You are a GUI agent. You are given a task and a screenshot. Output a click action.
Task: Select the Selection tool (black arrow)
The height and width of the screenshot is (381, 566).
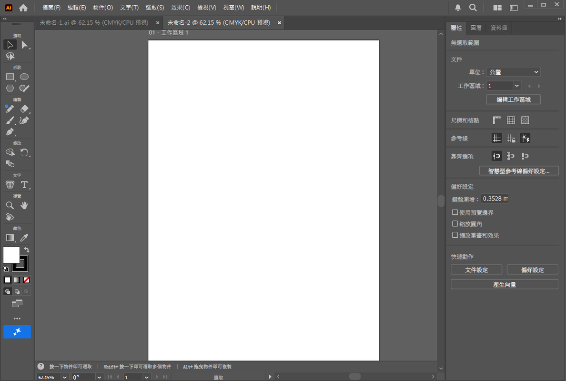pyautogui.click(x=10, y=45)
